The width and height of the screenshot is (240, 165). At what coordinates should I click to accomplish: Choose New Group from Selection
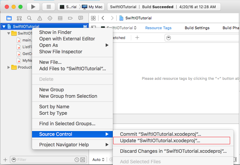tap(72, 96)
